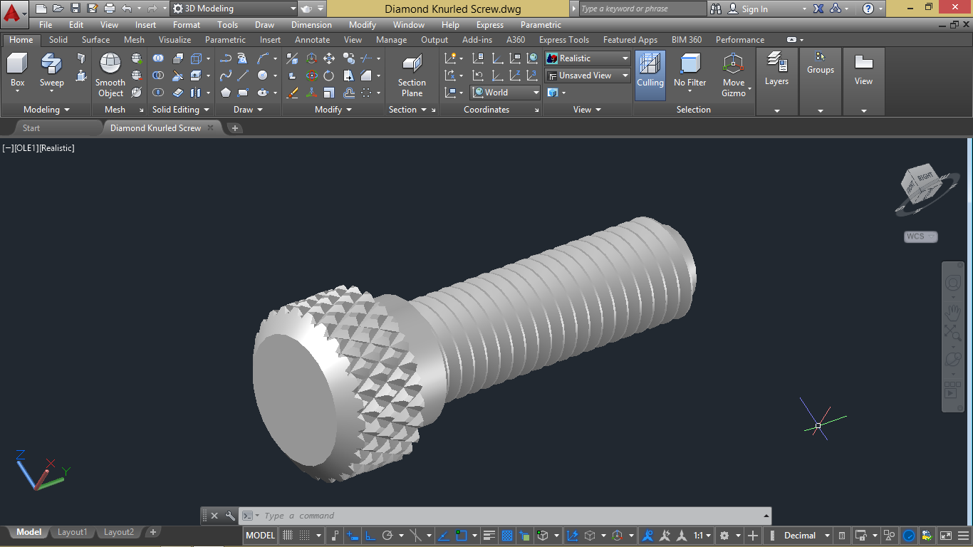The width and height of the screenshot is (973, 547).
Task: Expand the Modify panel
Action: coord(333,110)
